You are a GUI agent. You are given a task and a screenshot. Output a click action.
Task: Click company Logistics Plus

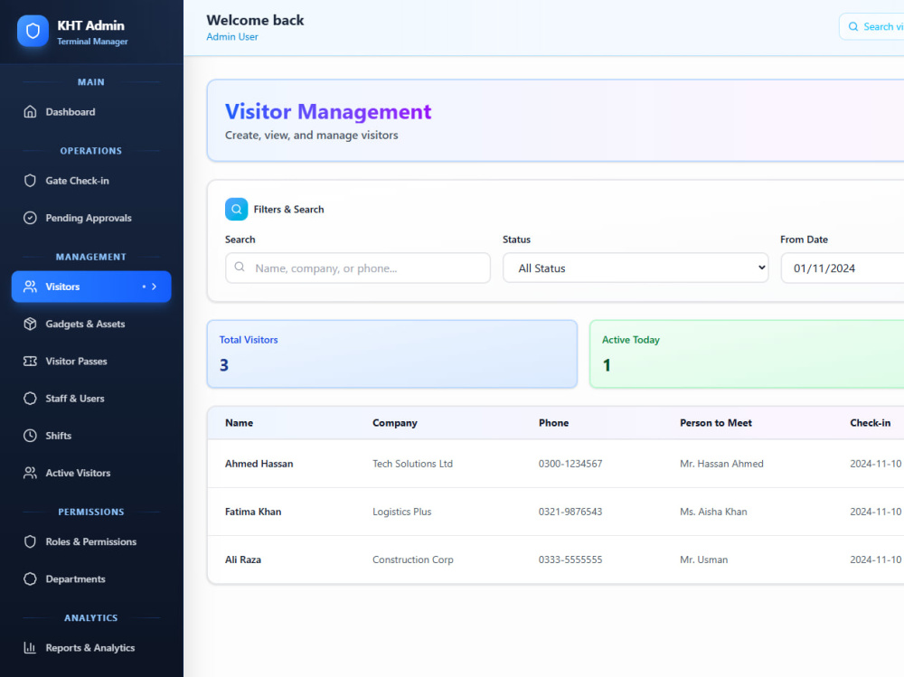pos(402,512)
